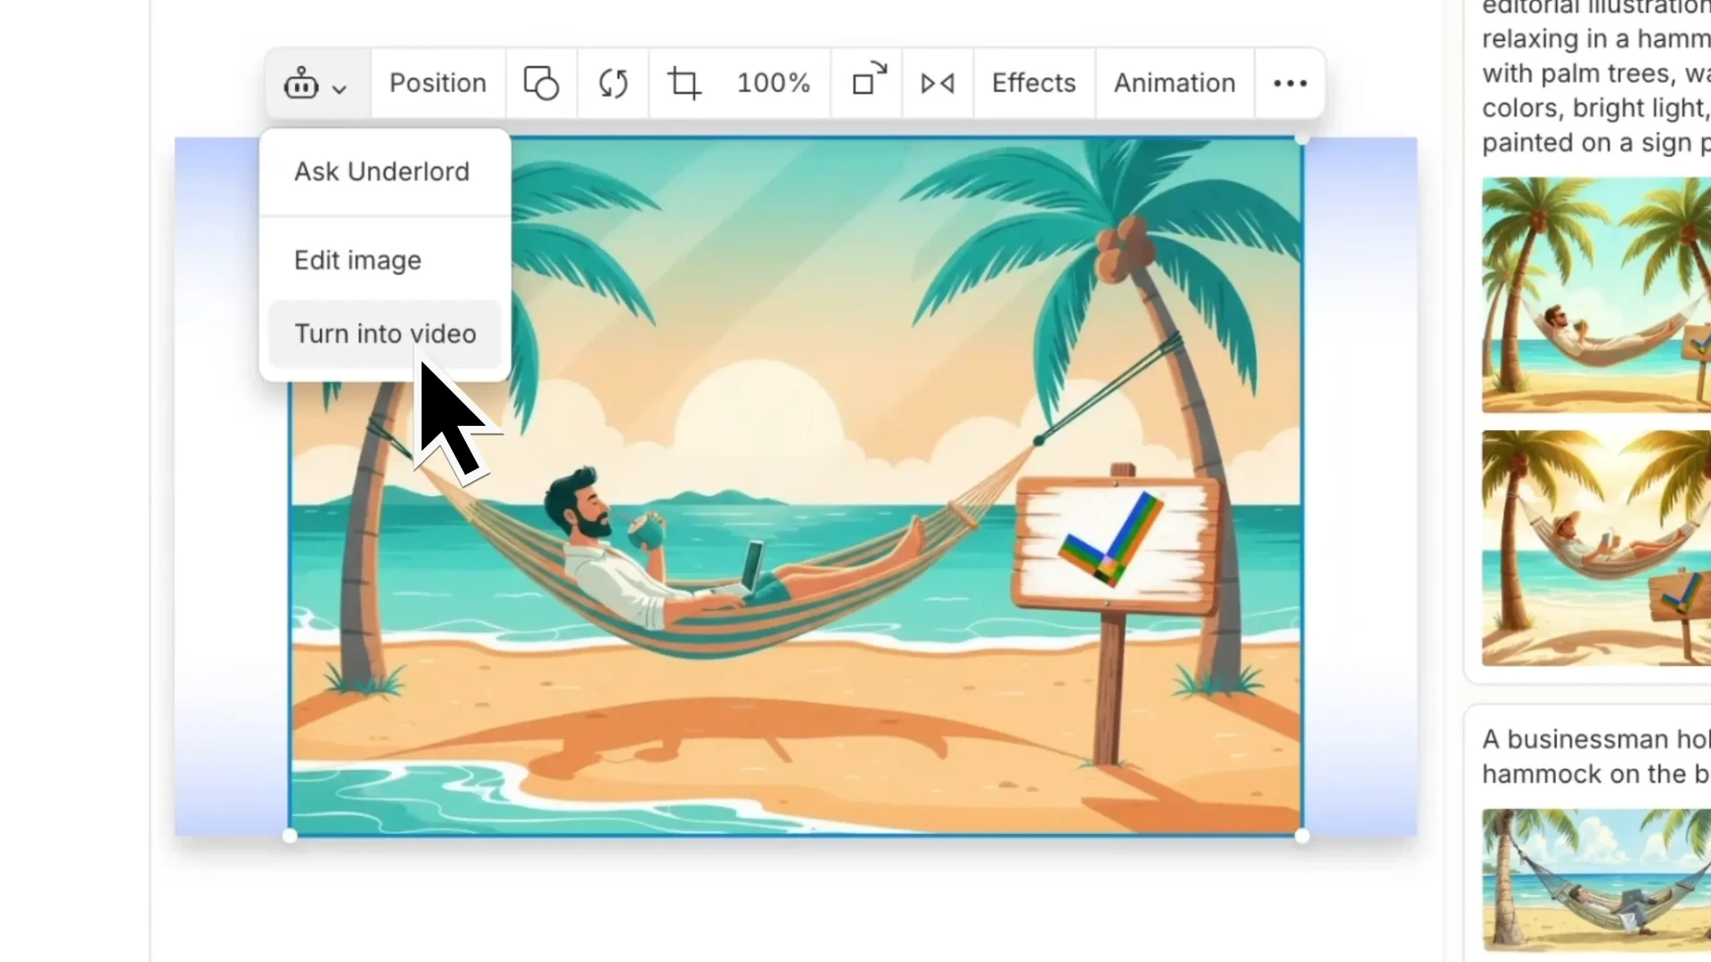Click the shape mask icon
This screenshot has width=1711, height=962.
point(541,83)
